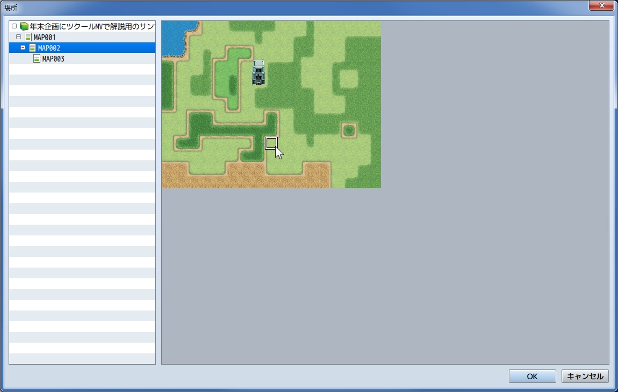Select MAP001 in the map tree
Screen dimensions: 618x392
(45, 38)
